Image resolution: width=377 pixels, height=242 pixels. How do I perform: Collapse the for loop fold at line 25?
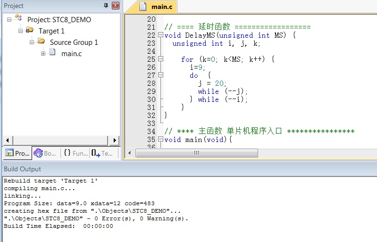(x=160, y=59)
